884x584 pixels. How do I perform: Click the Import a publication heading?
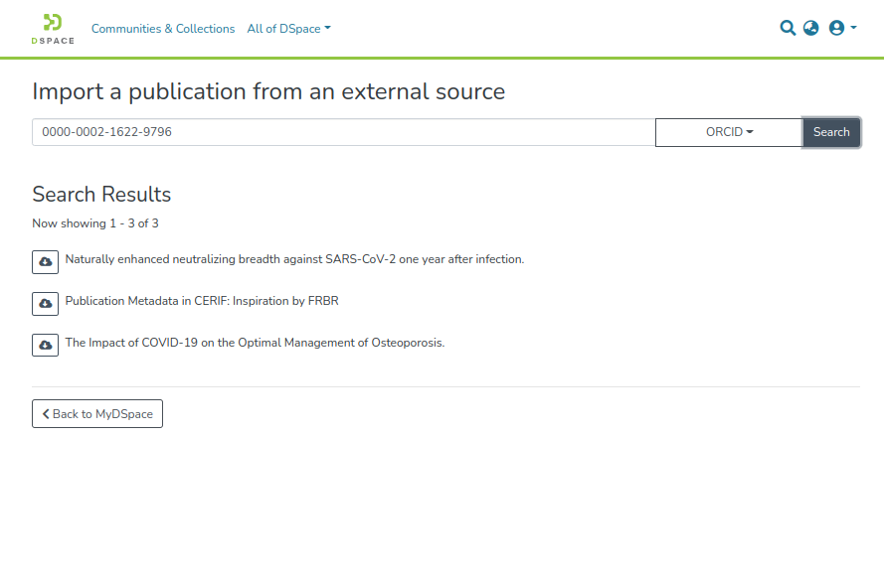[268, 91]
